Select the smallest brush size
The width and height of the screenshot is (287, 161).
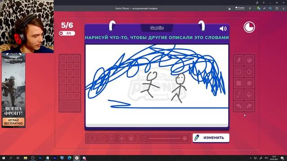(x=92, y=138)
